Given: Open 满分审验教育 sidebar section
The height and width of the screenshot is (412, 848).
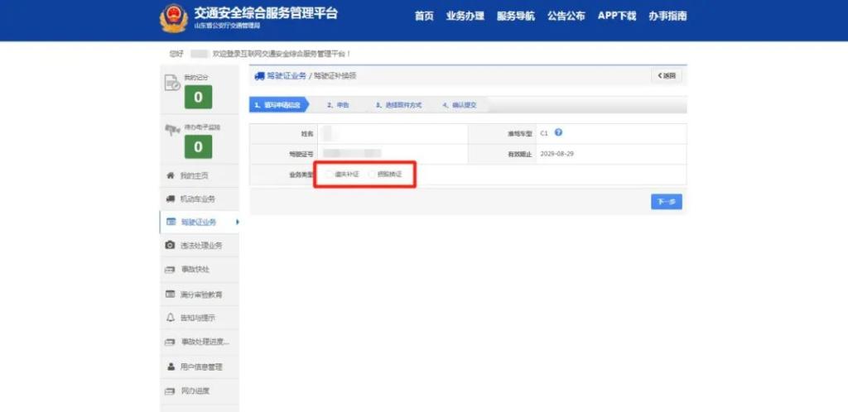Looking at the screenshot, I should coord(201,295).
